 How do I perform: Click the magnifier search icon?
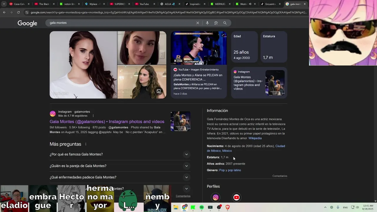(x=225, y=23)
